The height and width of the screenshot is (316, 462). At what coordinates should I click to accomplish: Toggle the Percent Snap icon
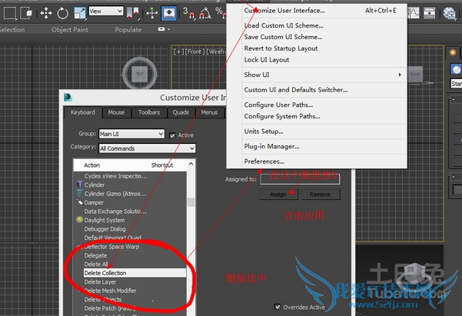(x=221, y=12)
